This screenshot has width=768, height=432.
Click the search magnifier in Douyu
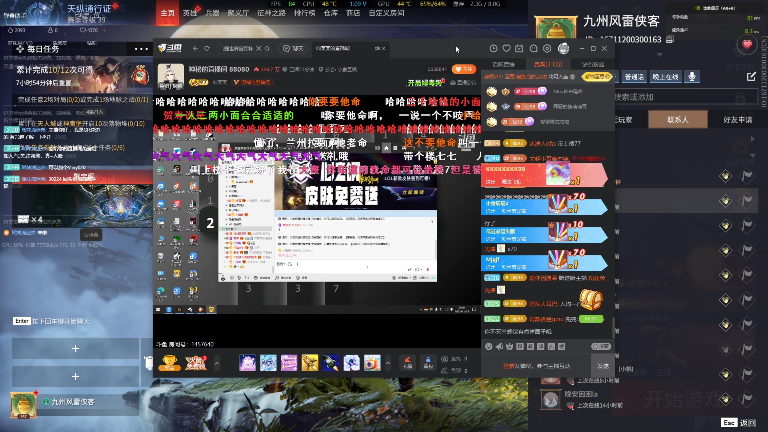point(267,48)
